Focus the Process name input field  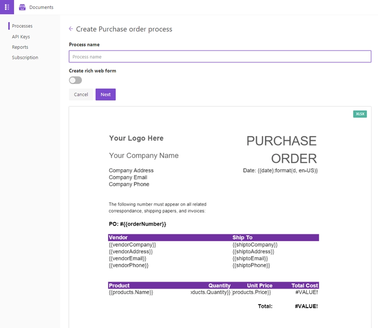point(220,57)
